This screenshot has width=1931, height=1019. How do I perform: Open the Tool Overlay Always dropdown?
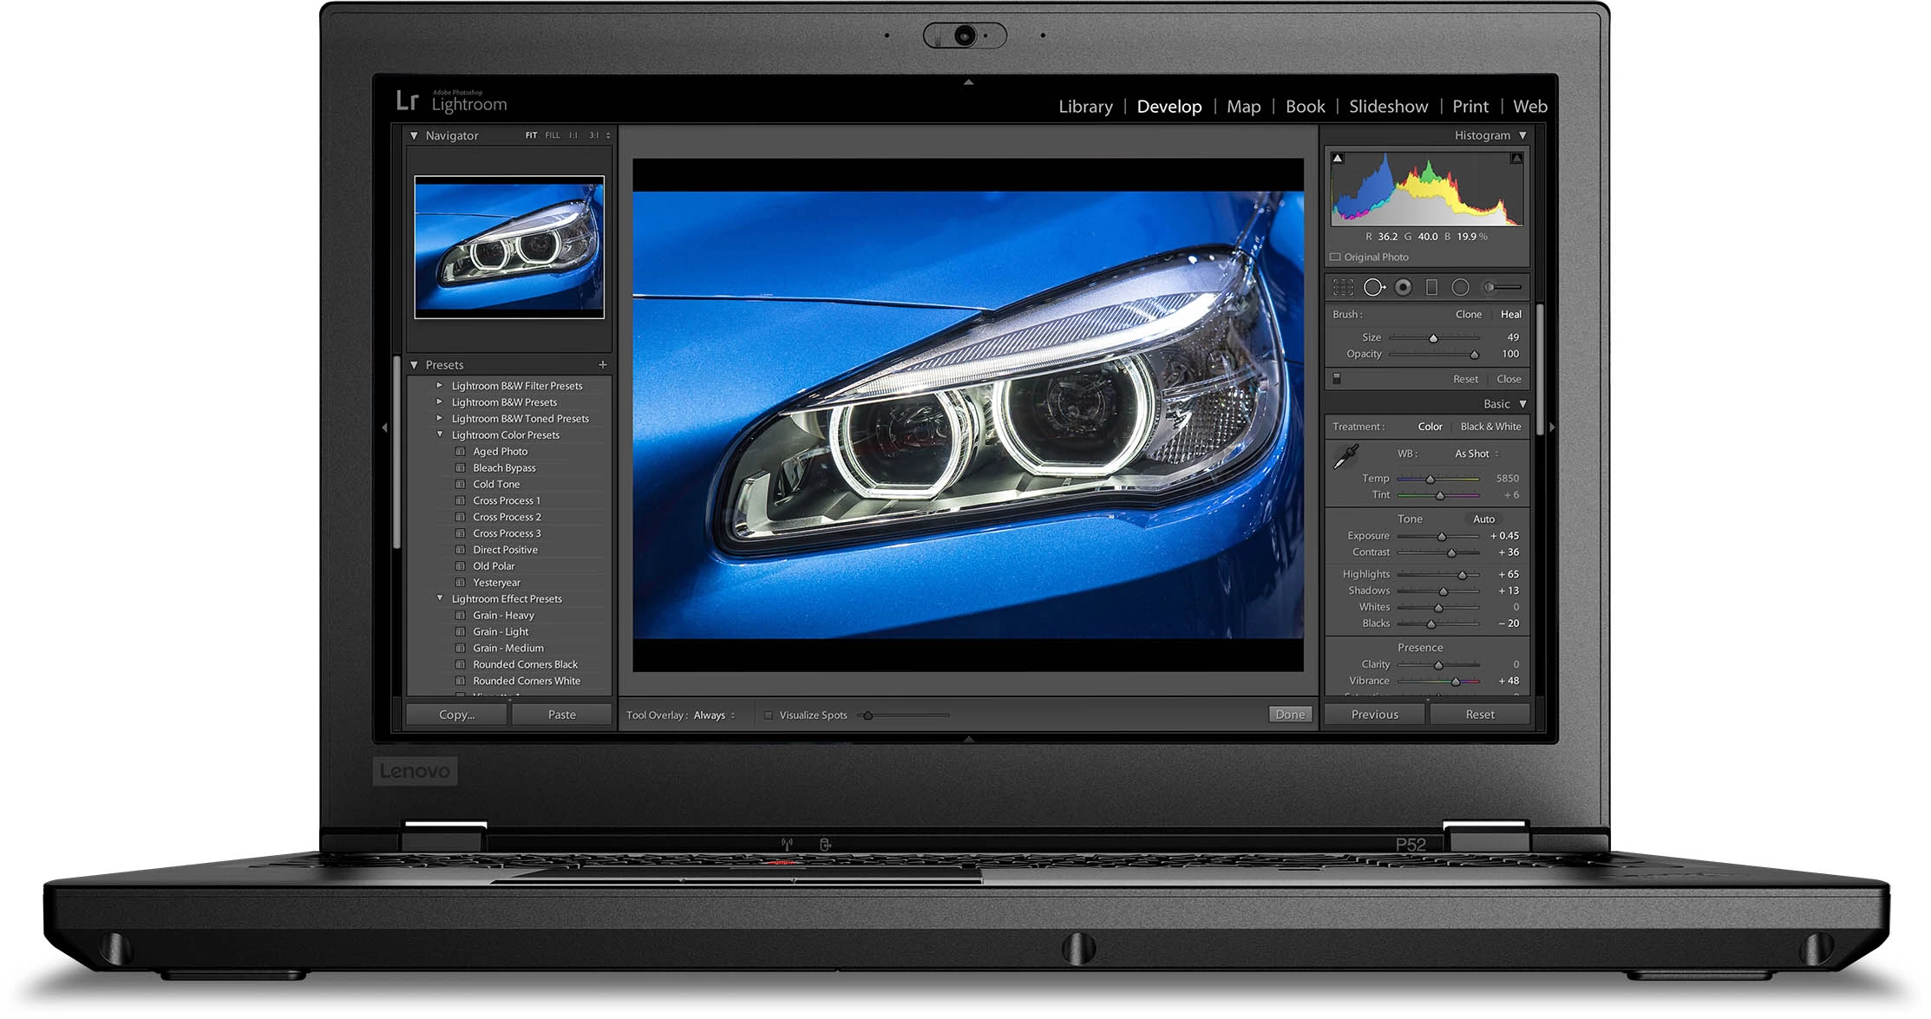(x=714, y=715)
